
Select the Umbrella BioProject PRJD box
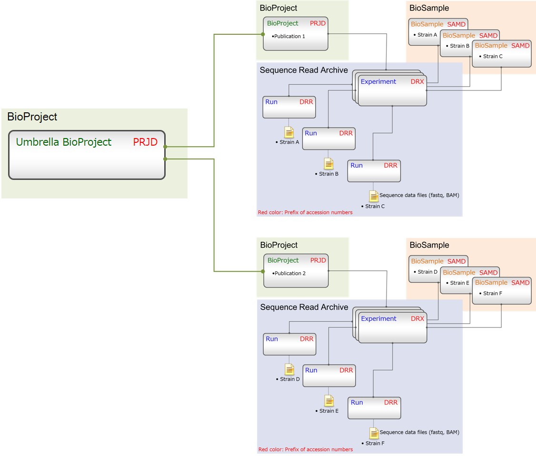[87, 155]
